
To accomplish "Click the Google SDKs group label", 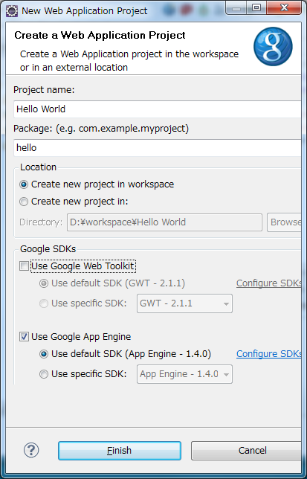I will point(48,249).
